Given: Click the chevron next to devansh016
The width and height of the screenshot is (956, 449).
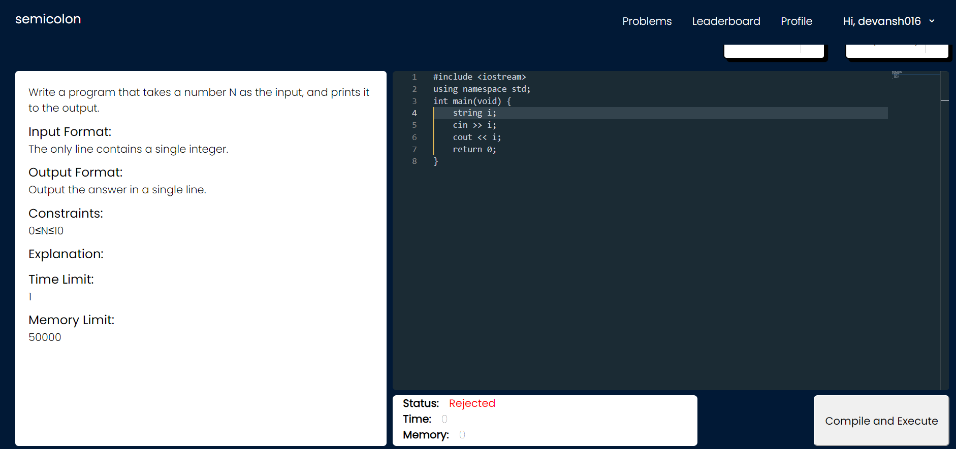Looking at the screenshot, I should pos(932,21).
